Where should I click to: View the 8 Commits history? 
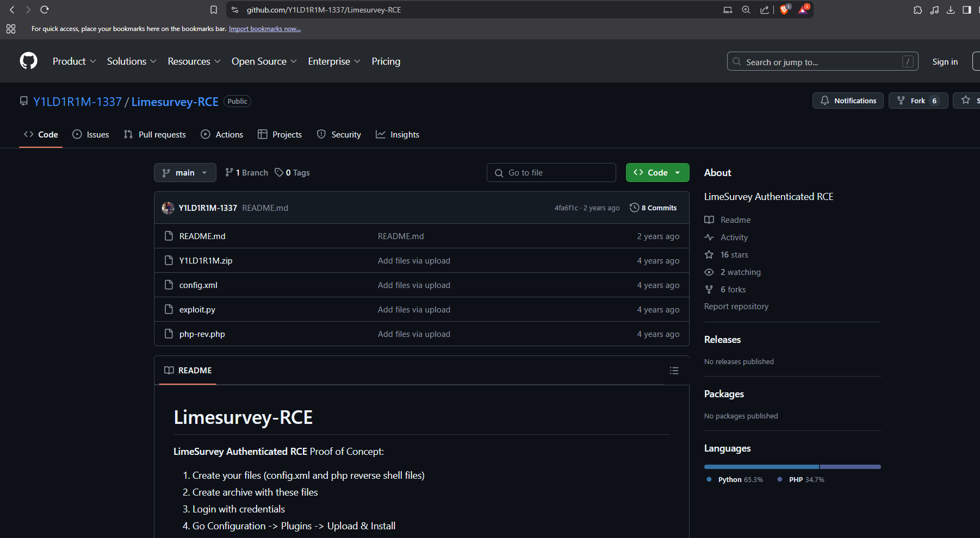[x=653, y=208]
